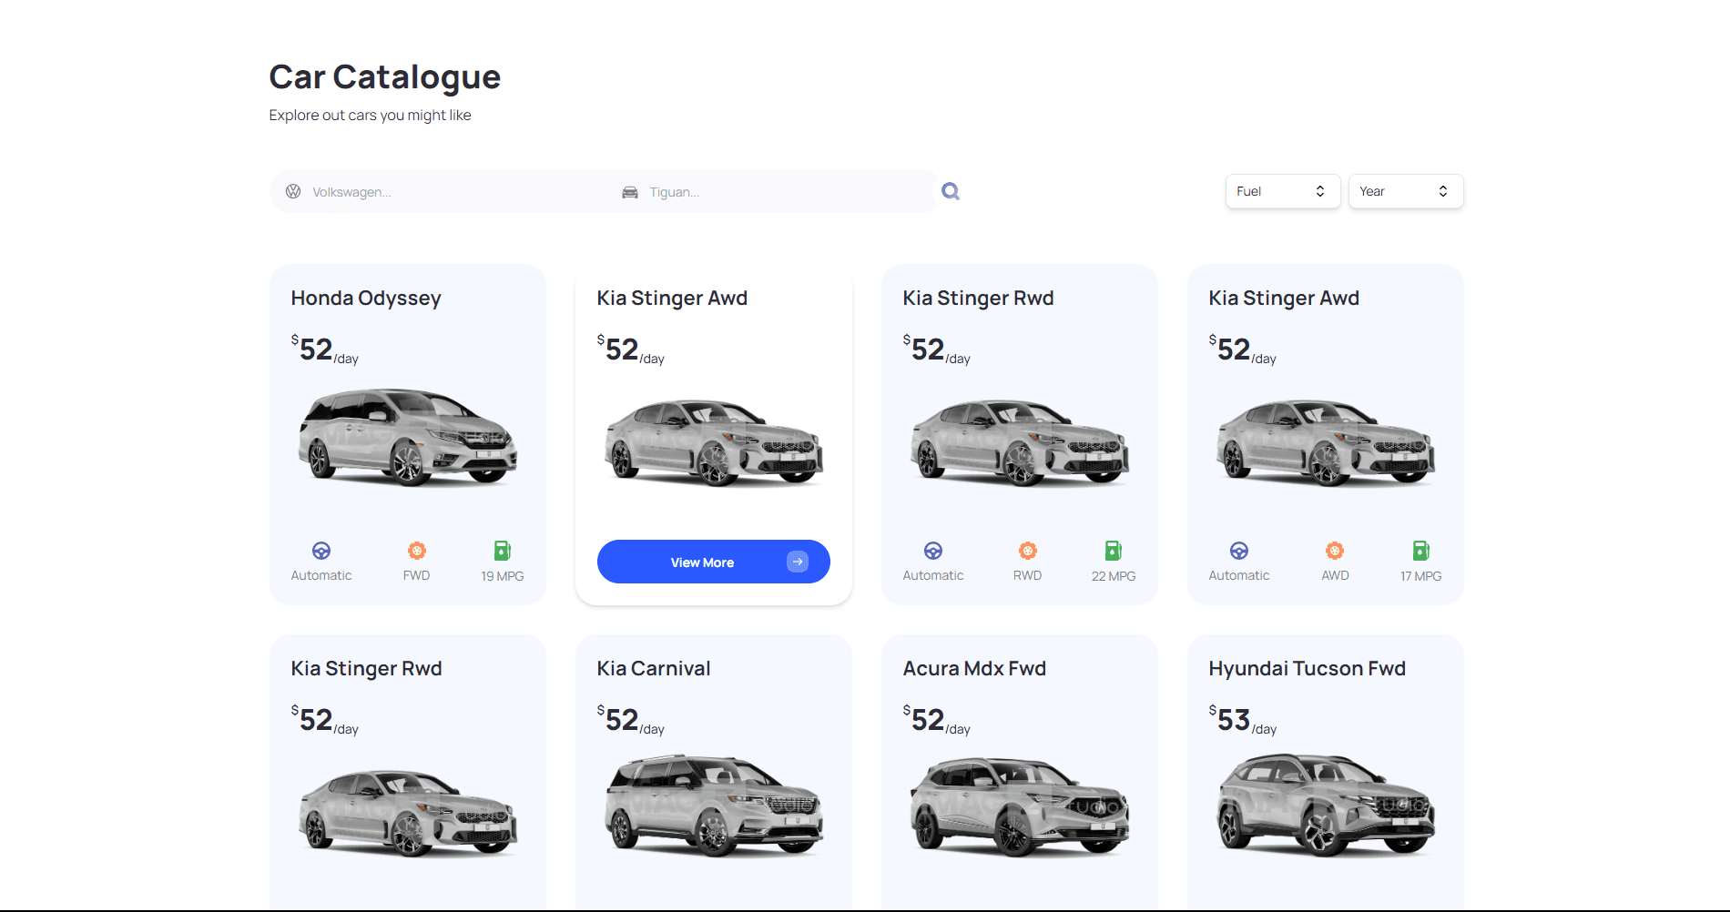Screen dimensions: 1730x912
Task: Click the FWD drivetrain icon on Honda Odyssey card
Action: (x=417, y=551)
